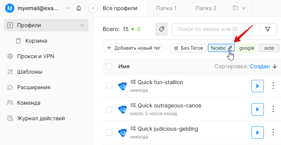The image size is (281, 145).
Task: Check the select-all profiles checkbox
Action: [x=109, y=66]
